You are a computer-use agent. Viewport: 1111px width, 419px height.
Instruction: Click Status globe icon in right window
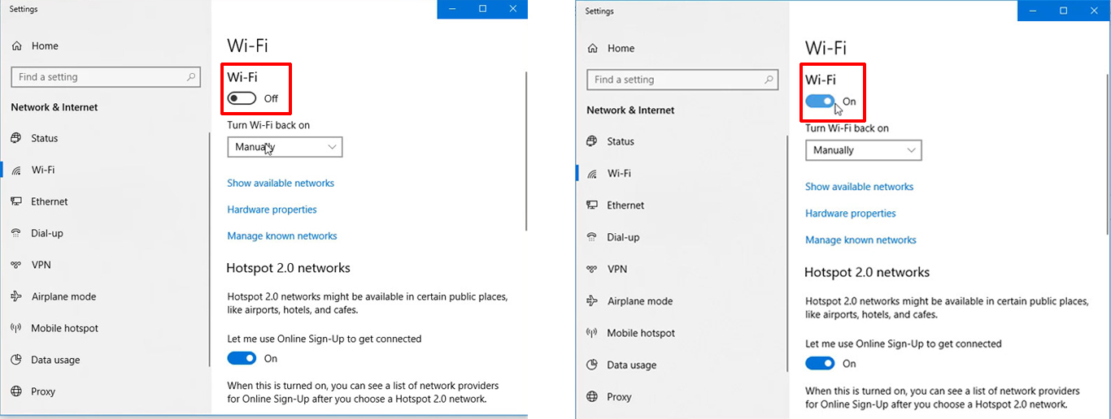[x=592, y=141]
